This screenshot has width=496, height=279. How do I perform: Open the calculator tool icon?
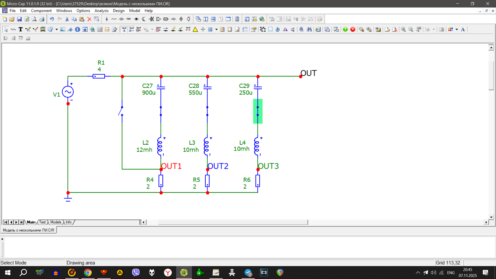pyautogui.click(x=237, y=19)
